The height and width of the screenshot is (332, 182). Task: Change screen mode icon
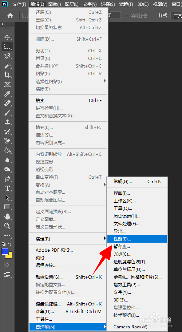7,275
